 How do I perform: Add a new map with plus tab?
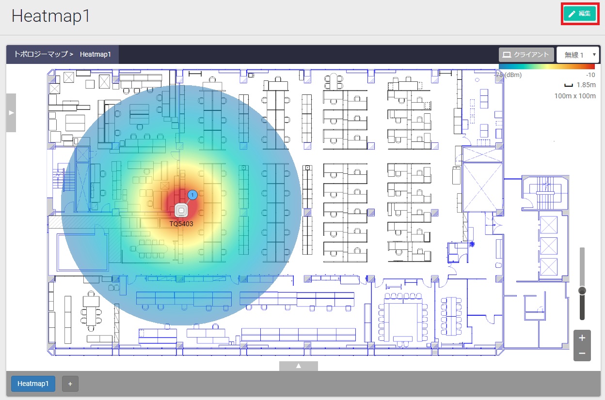pos(70,384)
